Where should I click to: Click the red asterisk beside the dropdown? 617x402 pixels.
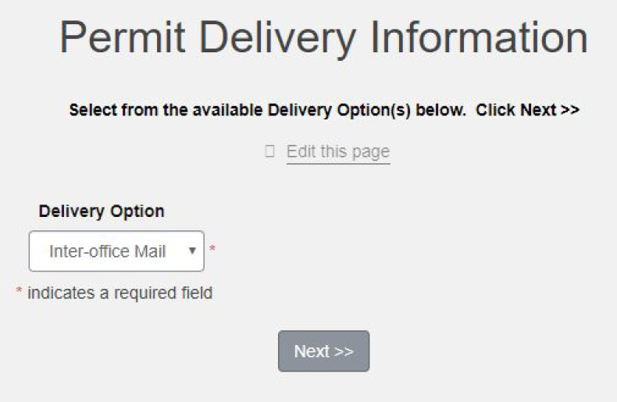[x=212, y=251]
